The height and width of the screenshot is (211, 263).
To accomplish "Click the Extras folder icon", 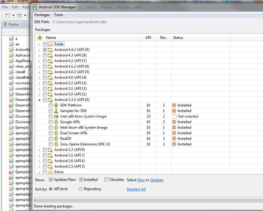I will tap(50, 172).
